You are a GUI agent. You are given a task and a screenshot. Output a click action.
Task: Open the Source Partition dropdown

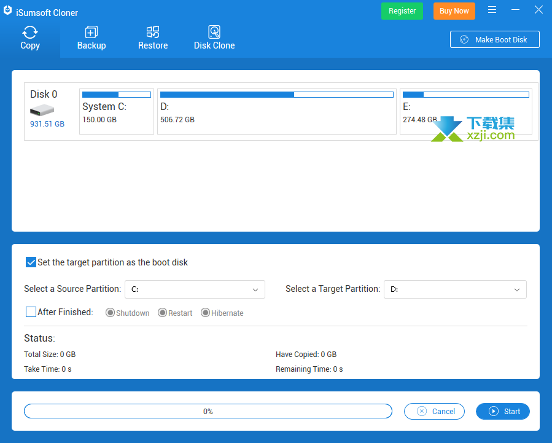[195, 289]
